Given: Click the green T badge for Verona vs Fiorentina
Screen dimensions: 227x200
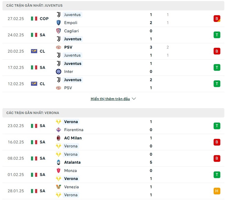Looking at the screenshot, I should coord(217,126).
